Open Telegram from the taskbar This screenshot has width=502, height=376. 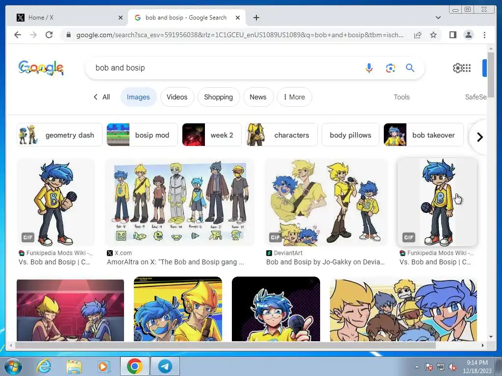pos(165,366)
